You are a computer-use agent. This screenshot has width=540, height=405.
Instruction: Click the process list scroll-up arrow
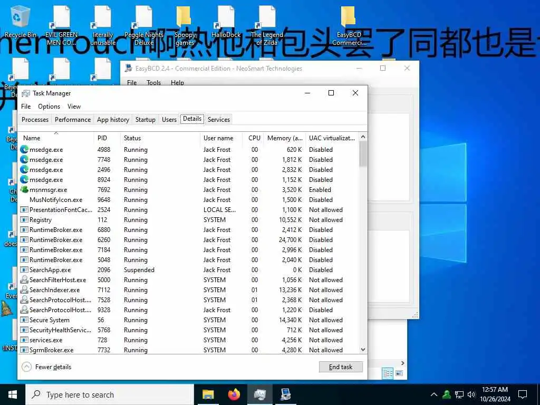tap(363, 137)
